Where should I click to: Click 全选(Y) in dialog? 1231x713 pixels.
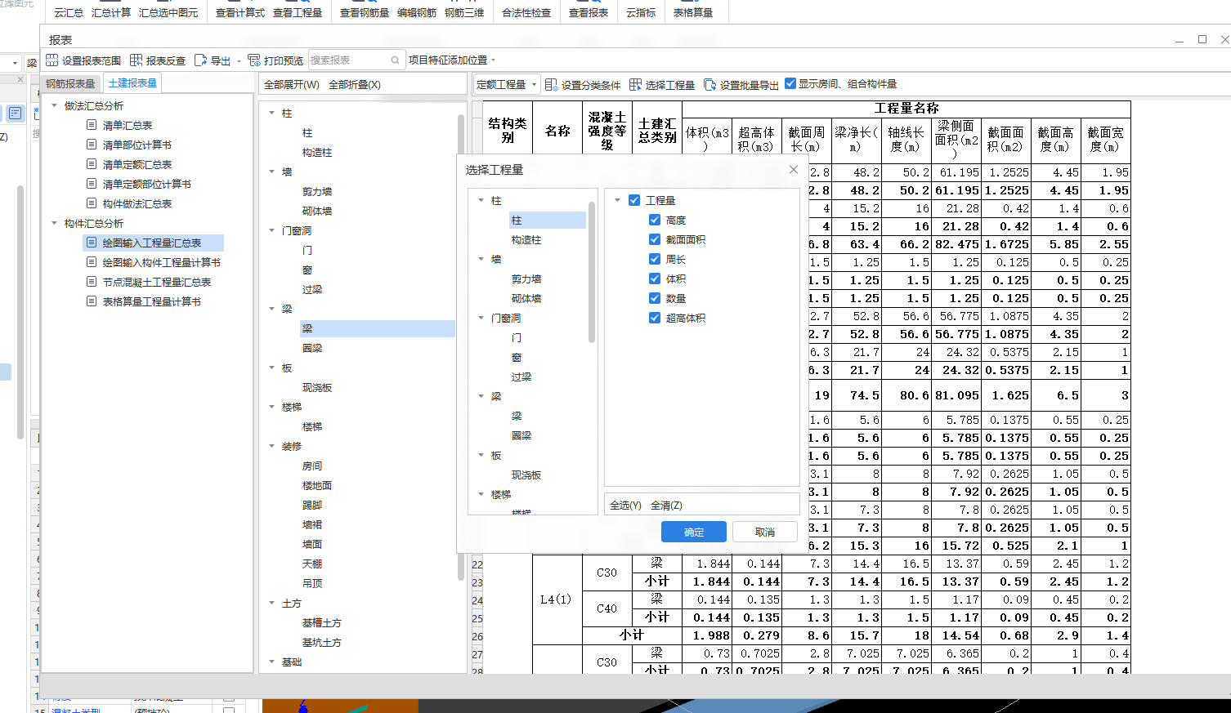point(625,506)
